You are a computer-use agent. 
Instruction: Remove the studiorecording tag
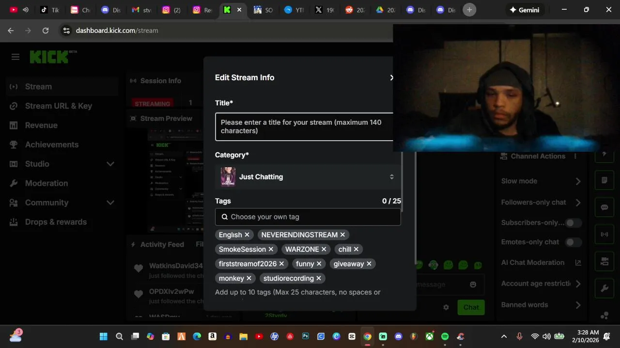point(319,278)
